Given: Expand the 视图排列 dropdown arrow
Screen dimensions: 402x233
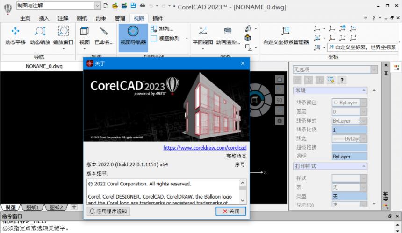Looking at the screenshot, I should click(187, 39).
